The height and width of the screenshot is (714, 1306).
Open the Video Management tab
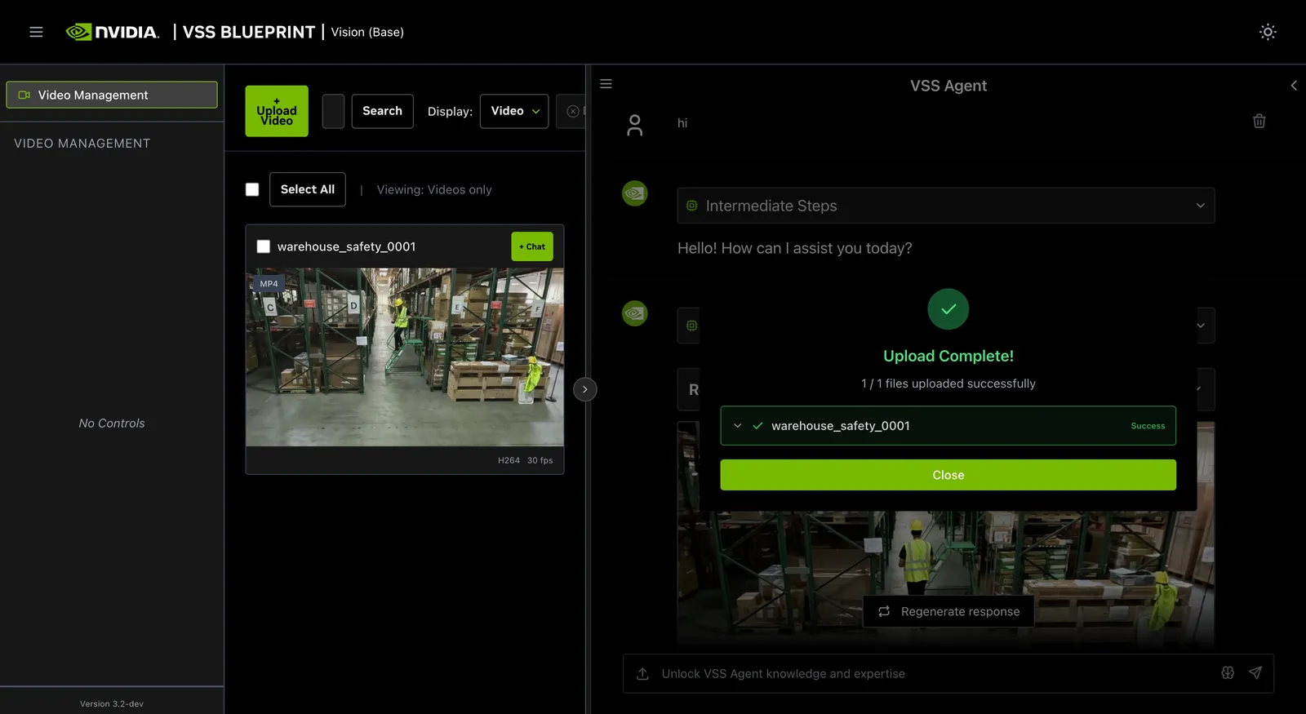[112, 95]
